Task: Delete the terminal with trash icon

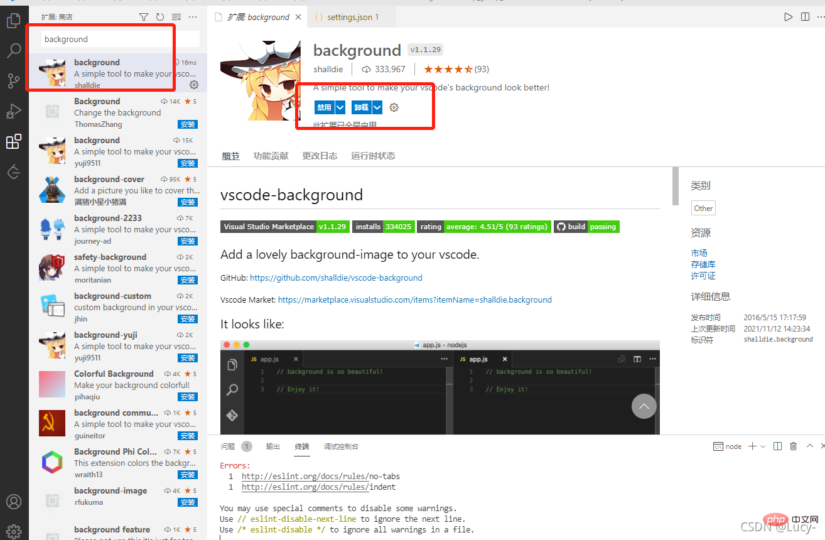Action: tap(793, 446)
